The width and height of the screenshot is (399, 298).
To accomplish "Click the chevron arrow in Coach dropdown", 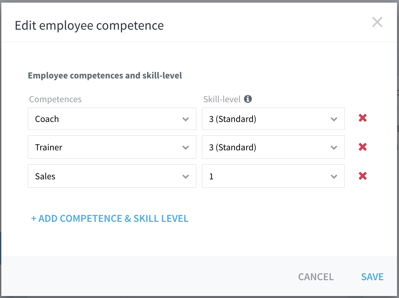I will point(186,119).
